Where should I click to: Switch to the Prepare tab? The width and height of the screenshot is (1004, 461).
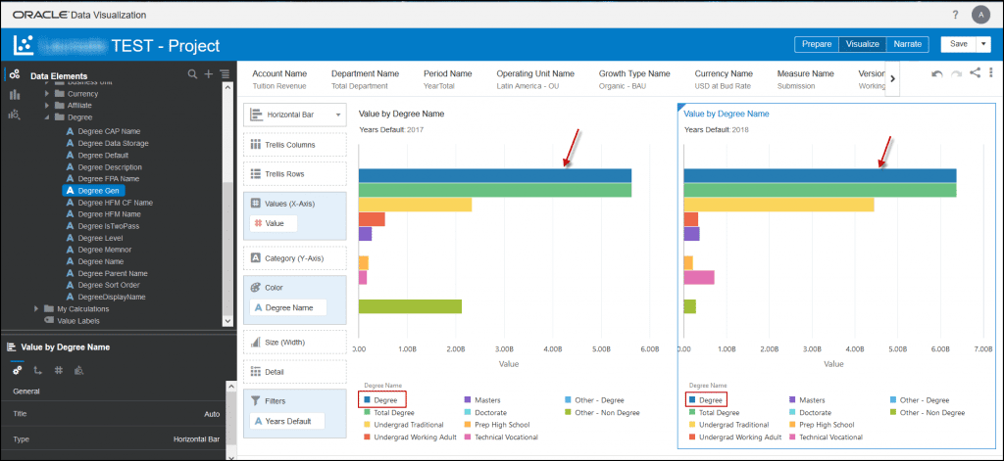816,44
